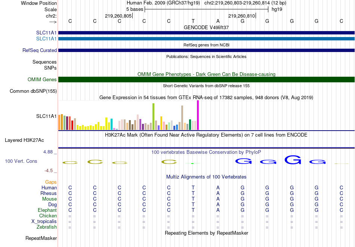Click the Multiz Alignments of 100 Vertebrates title
The height and width of the screenshot is (247, 355).
206,177
